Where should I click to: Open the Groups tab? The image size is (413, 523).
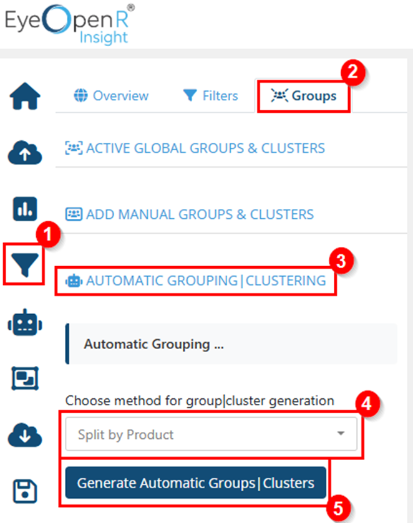point(303,96)
